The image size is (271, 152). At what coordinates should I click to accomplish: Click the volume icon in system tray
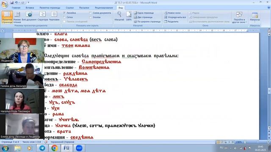pyautogui.click(x=235, y=148)
